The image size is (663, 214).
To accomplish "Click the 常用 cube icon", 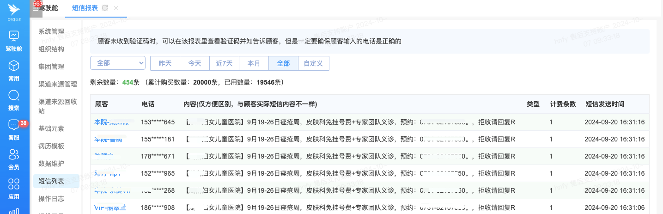I will (x=14, y=67).
